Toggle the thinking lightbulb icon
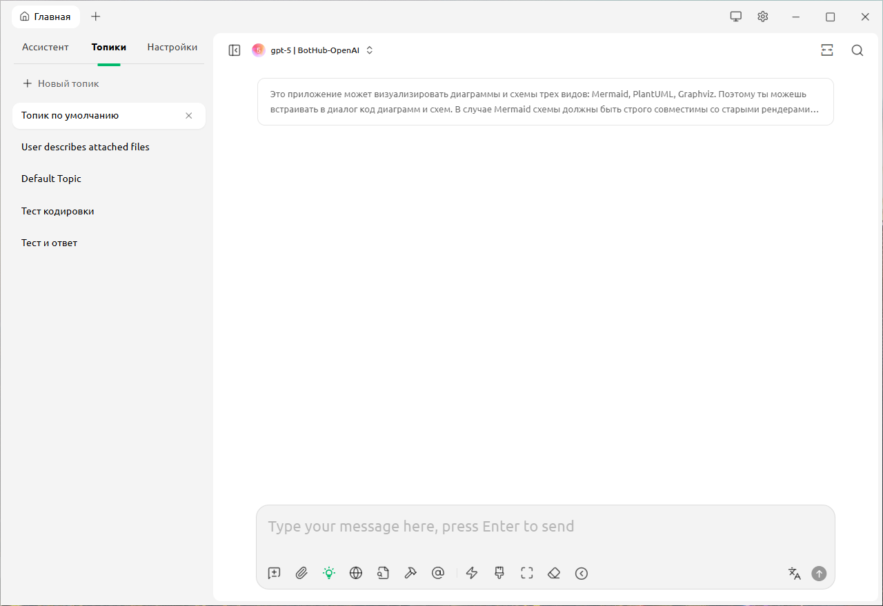Image resolution: width=883 pixels, height=606 pixels. click(x=329, y=573)
